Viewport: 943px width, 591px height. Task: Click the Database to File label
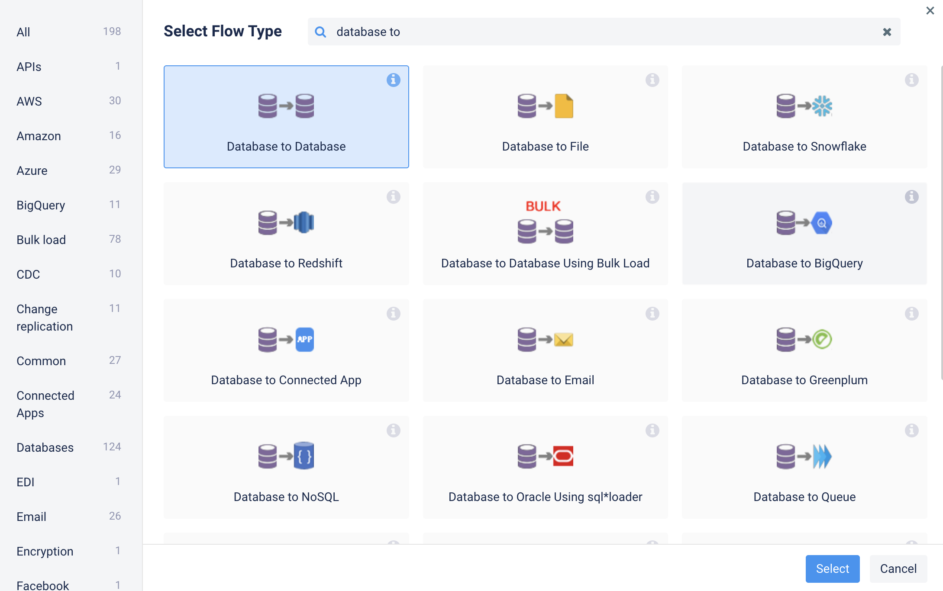click(x=545, y=147)
